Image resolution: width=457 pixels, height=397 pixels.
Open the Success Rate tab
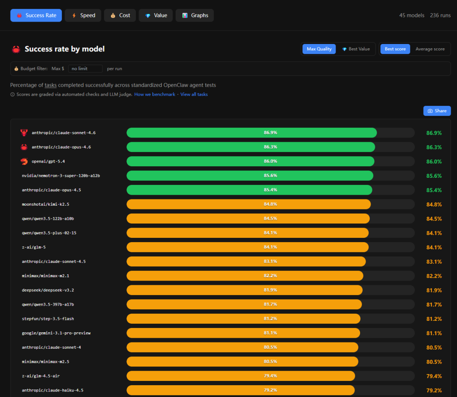pos(36,16)
